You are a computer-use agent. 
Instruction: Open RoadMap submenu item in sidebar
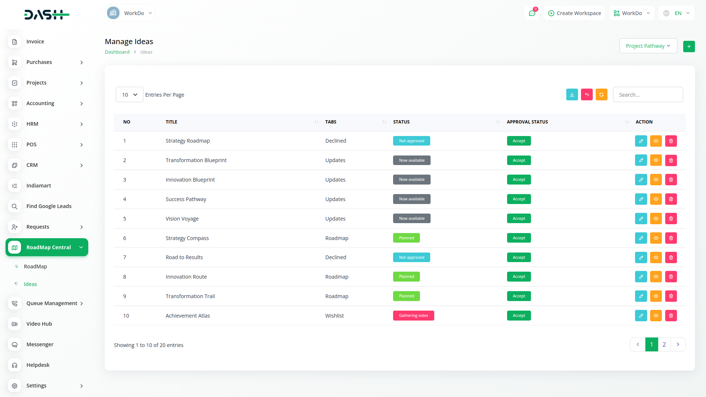coord(35,267)
